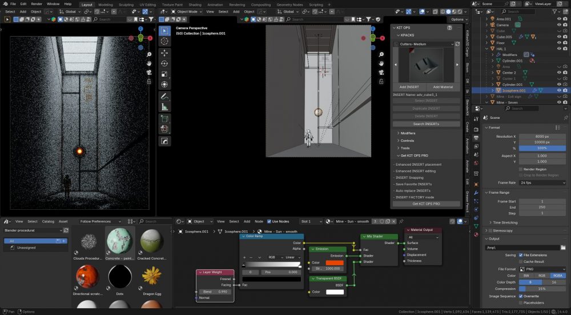Screen dimensions: 571x315
Task: Open the File Format PNG dropdown
Action: (542, 269)
